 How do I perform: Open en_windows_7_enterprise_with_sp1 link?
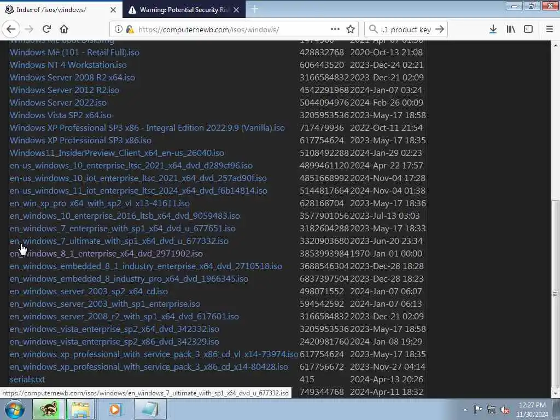[x=122, y=229]
